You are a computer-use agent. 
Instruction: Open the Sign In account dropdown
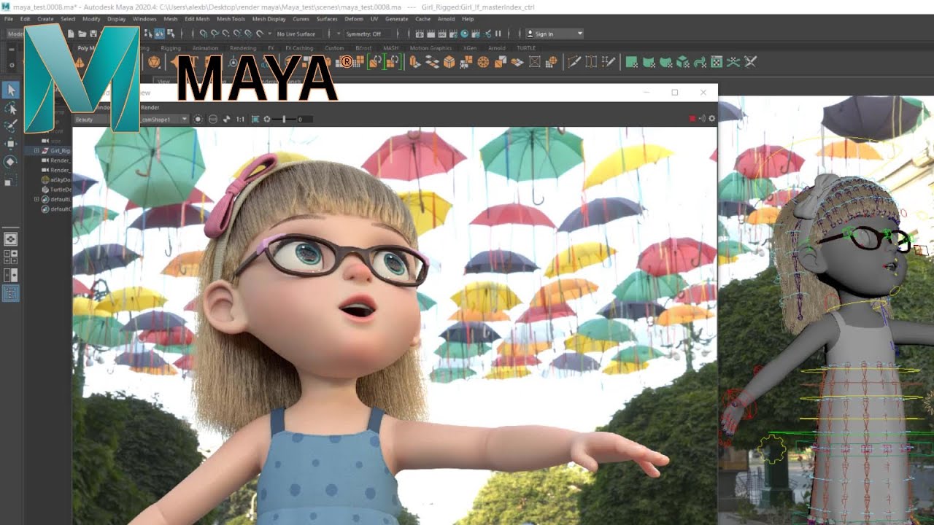555,34
